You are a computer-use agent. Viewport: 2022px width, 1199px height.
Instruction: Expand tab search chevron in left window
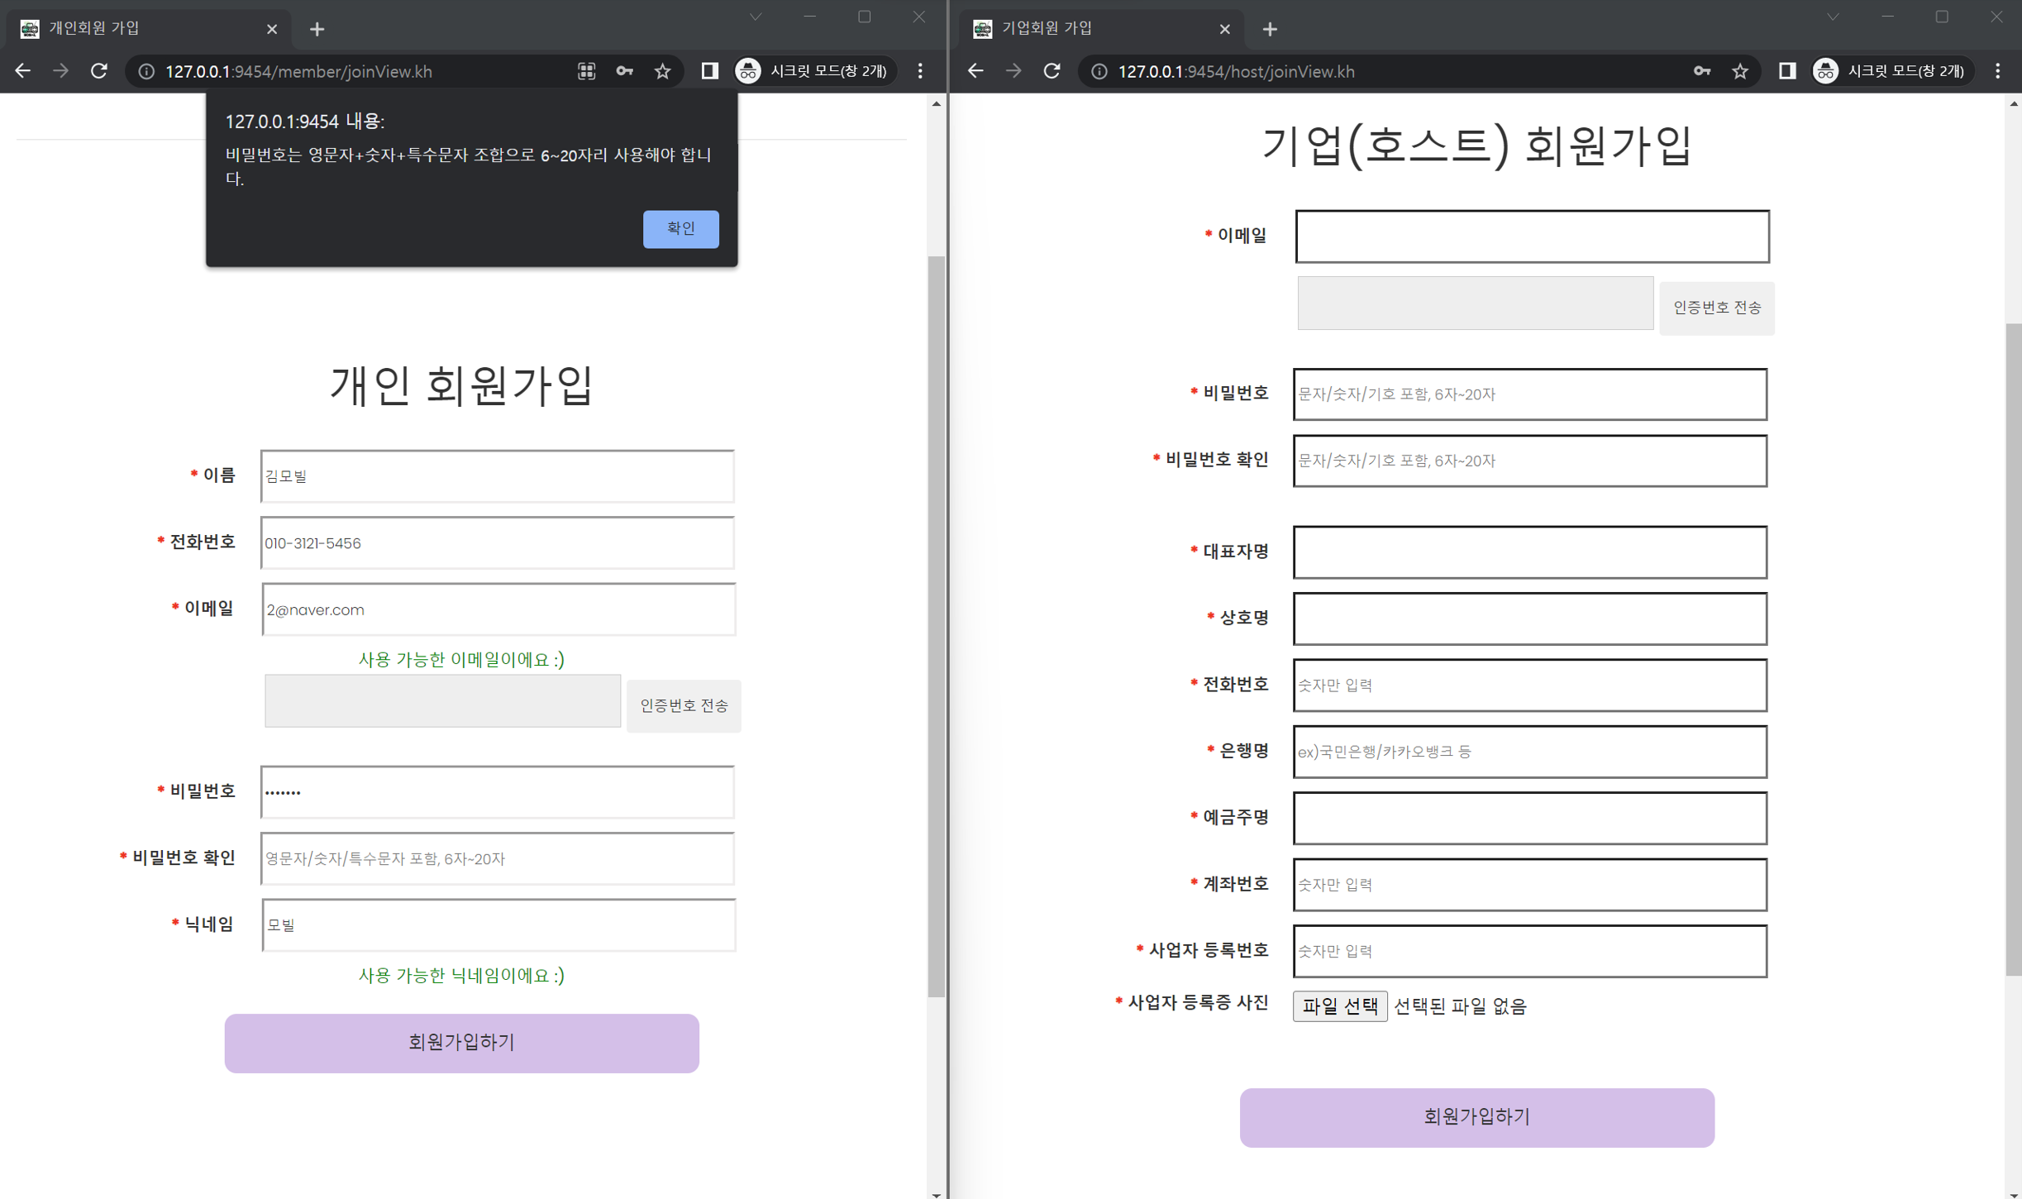click(x=755, y=17)
